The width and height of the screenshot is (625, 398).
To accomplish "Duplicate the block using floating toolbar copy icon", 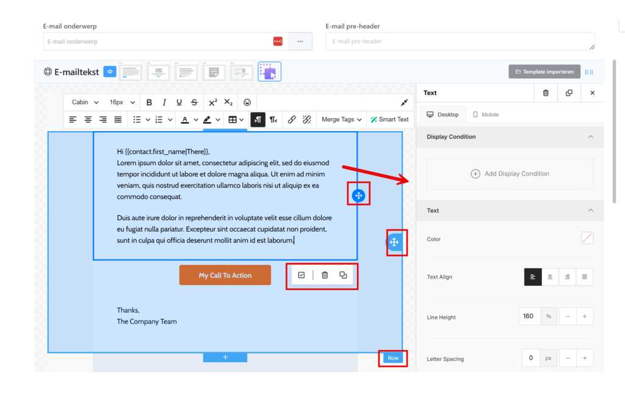I will coord(343,275).
